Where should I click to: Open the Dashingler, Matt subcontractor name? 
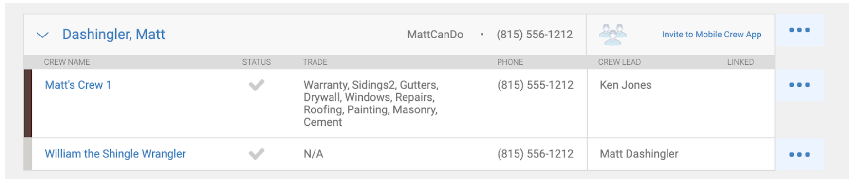tap(113, 35)
